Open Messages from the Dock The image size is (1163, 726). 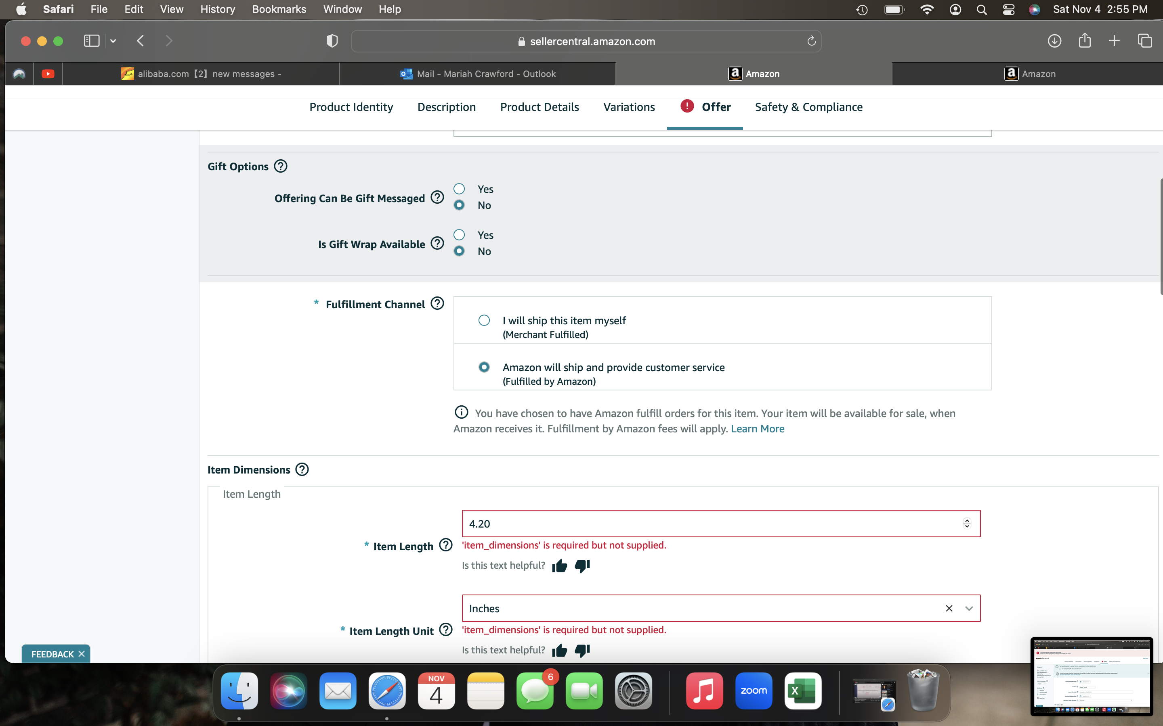(535, 691)
